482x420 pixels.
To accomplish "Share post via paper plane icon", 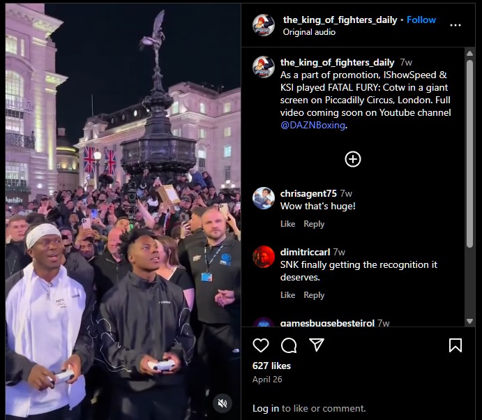I will pyautogui.click(x=317, y=345).
